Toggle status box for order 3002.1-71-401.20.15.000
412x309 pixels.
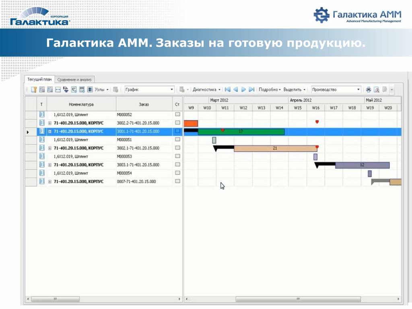point(177,148)
